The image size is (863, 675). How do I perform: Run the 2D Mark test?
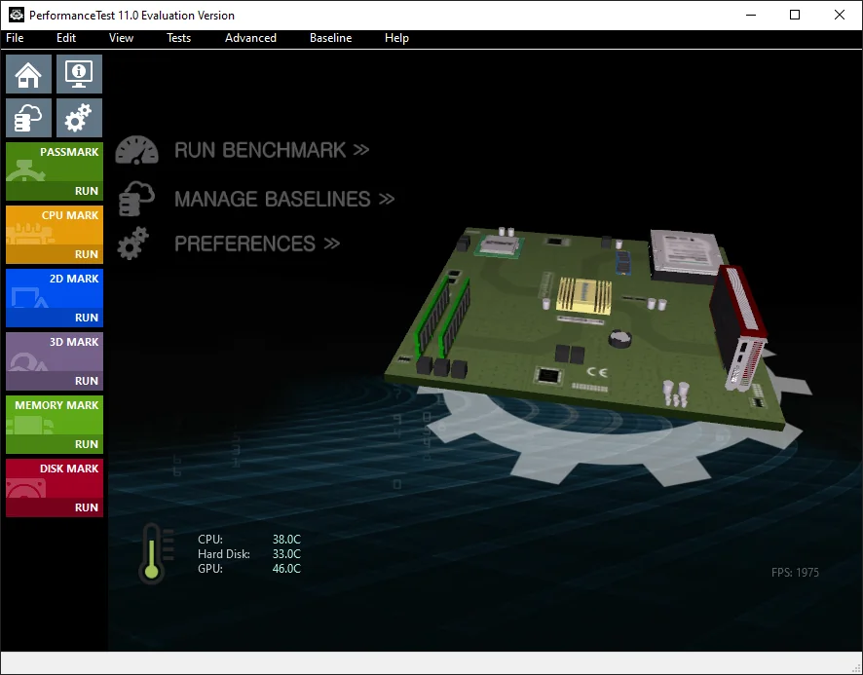point(55,318)
